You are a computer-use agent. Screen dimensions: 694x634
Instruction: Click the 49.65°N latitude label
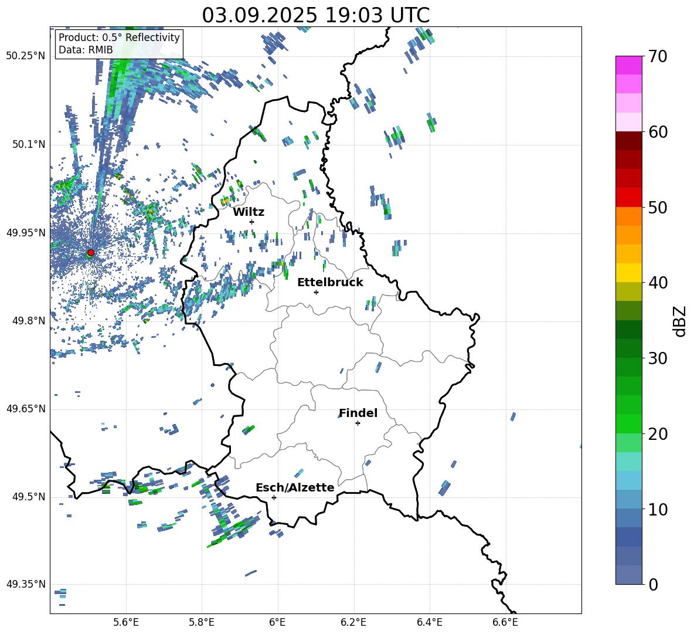(26, 408)
